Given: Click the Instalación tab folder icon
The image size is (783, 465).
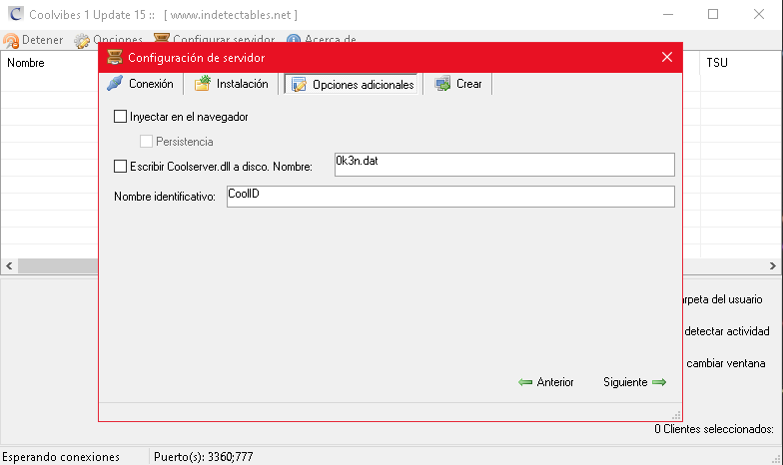Looking at the screenshot, I should point(203,84).
